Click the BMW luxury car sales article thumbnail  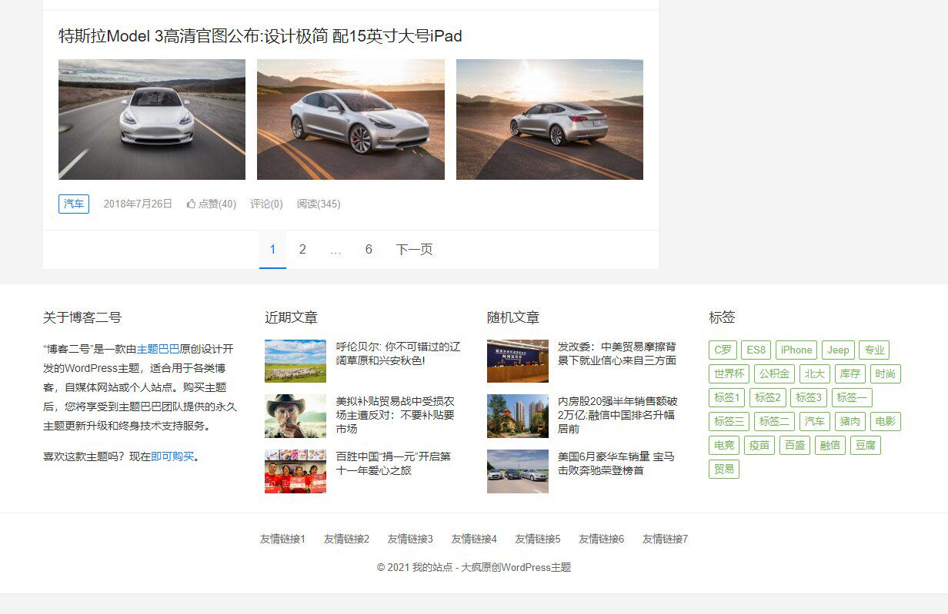click(x=517, y=471)
